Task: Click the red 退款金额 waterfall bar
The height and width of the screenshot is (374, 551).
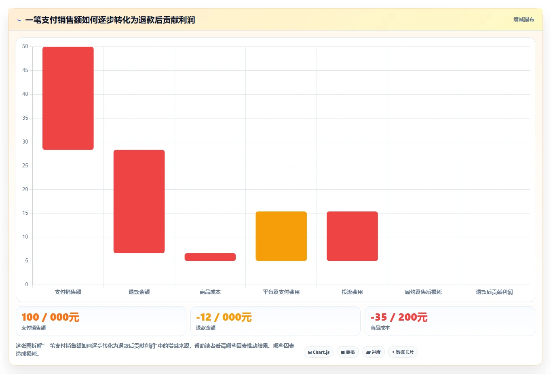Action: click(139, 201)
